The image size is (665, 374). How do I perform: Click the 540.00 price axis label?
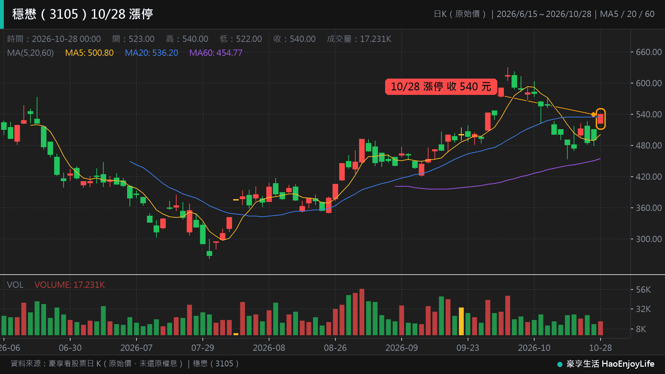[649, 115]
